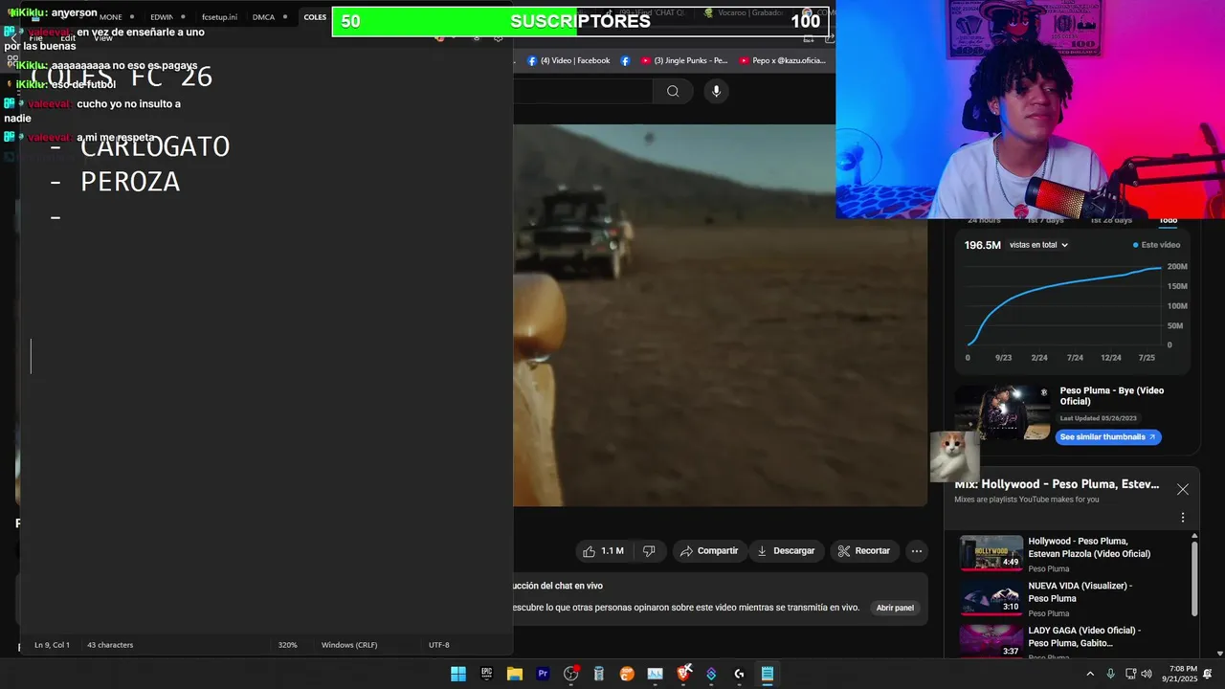Open the OBS Studio taskbar icon
Viewport: 1225px width, 689px height.
[x=571, y=674]
